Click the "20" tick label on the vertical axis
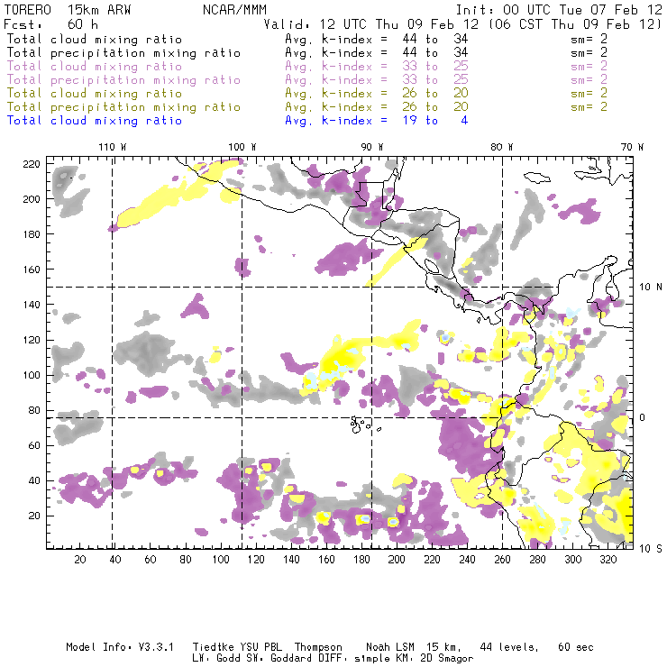The image size is (667, 667). click(34, 516)
